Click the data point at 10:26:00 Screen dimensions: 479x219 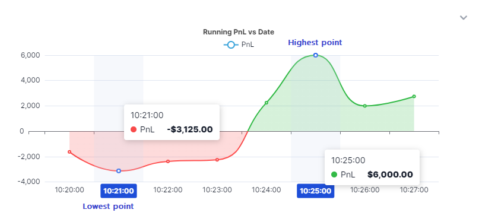click(365, 106)
